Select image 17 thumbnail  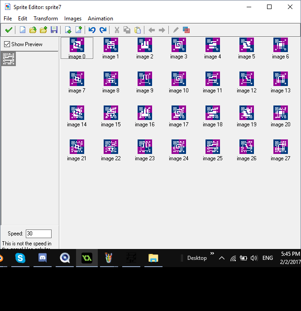[x=179, y=113]
